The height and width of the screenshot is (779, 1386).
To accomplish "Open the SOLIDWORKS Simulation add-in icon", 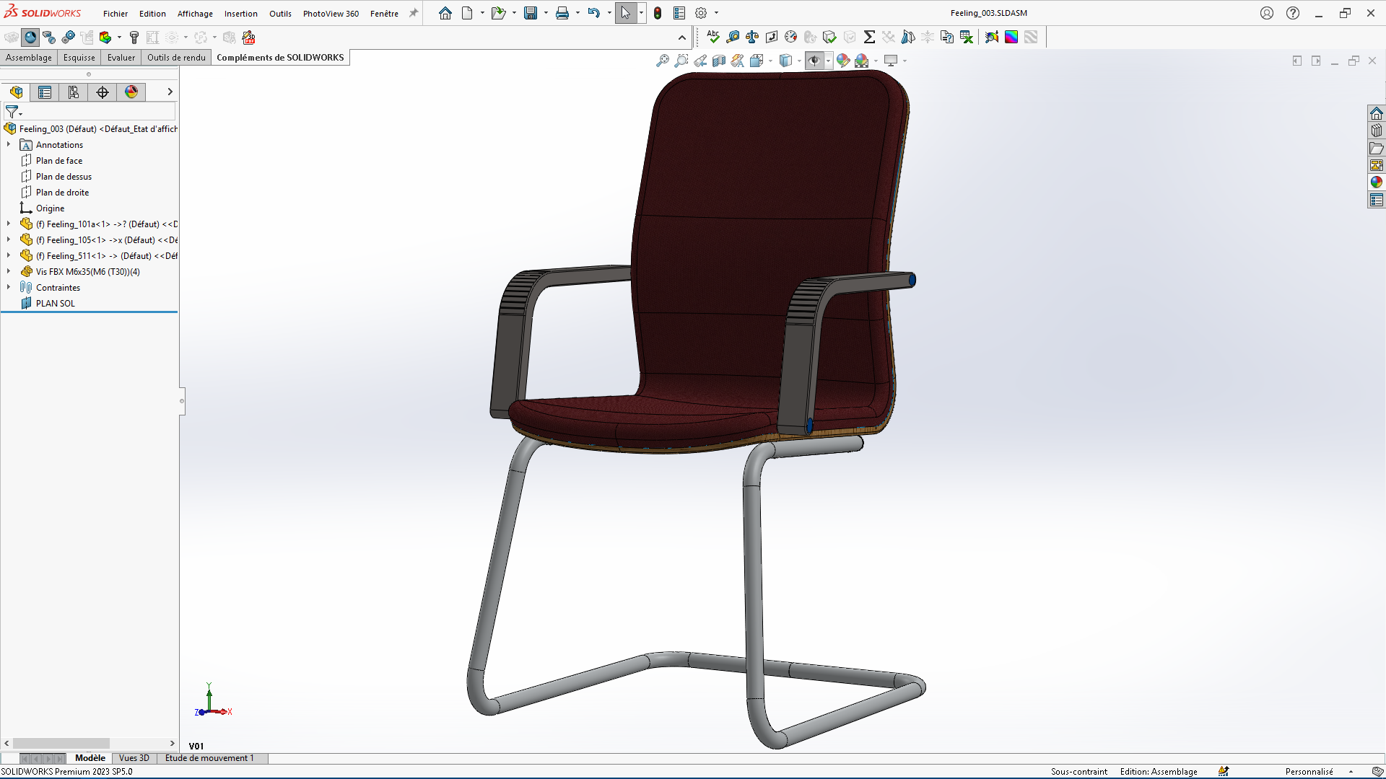I will 105,37.
